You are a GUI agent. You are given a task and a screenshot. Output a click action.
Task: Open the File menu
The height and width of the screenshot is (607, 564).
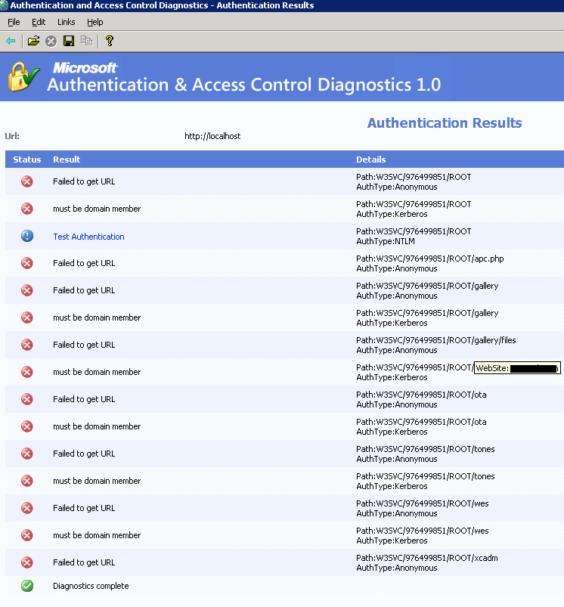pos(14,22)
